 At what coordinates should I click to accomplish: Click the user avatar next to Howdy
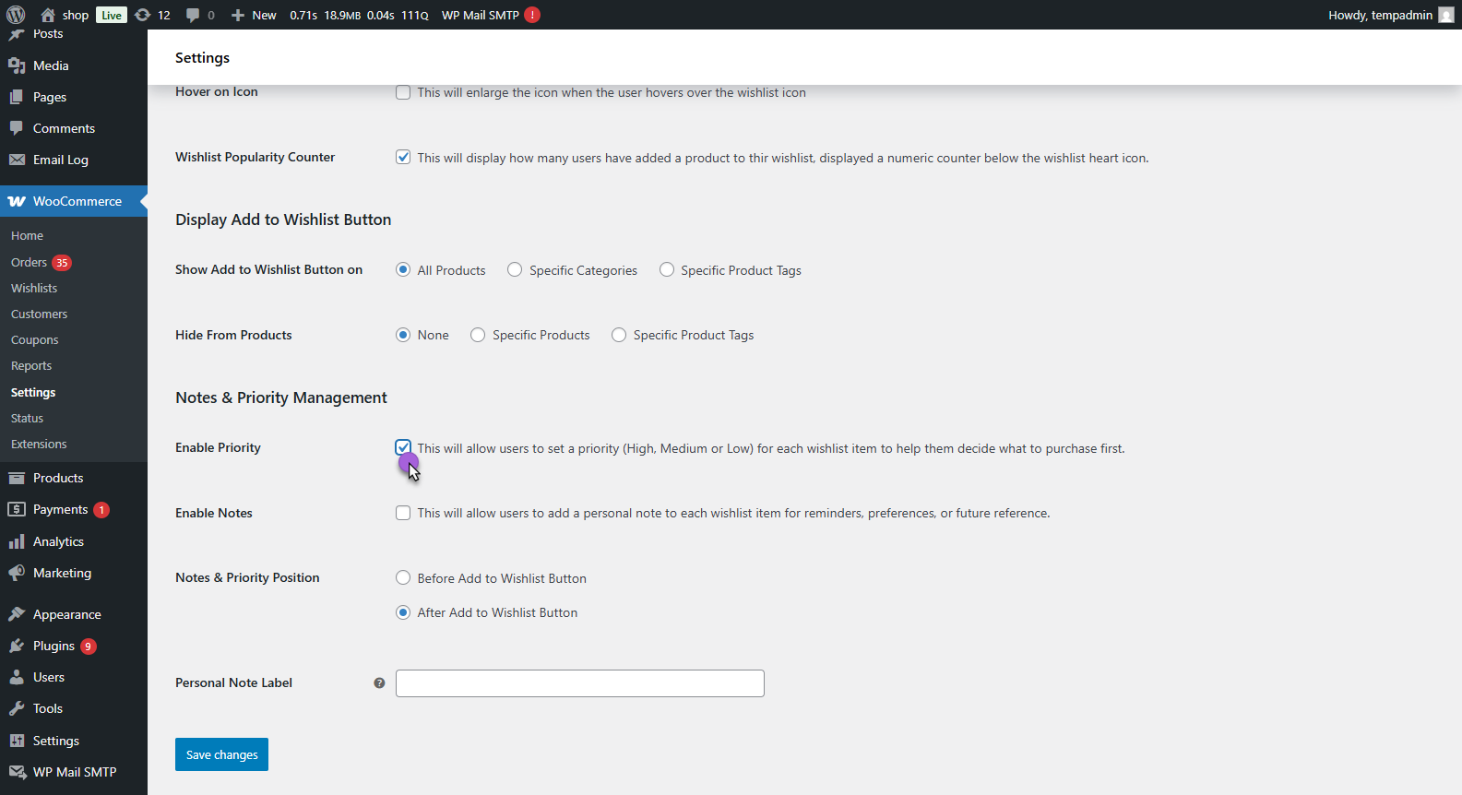(1445, 15)
